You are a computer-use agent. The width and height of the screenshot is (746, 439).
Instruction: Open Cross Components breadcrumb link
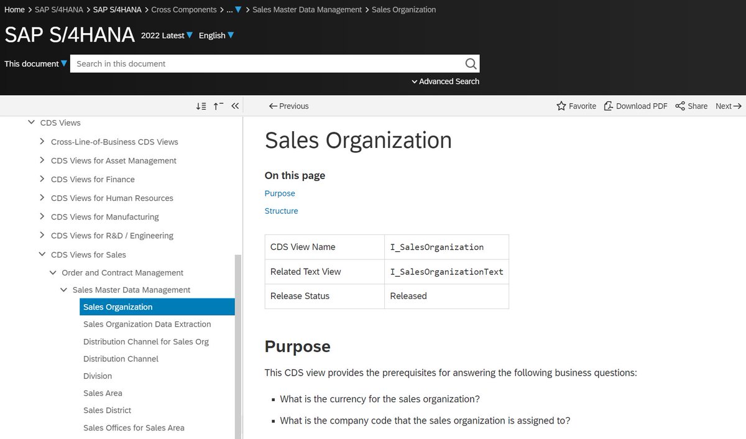pos(184,9)
